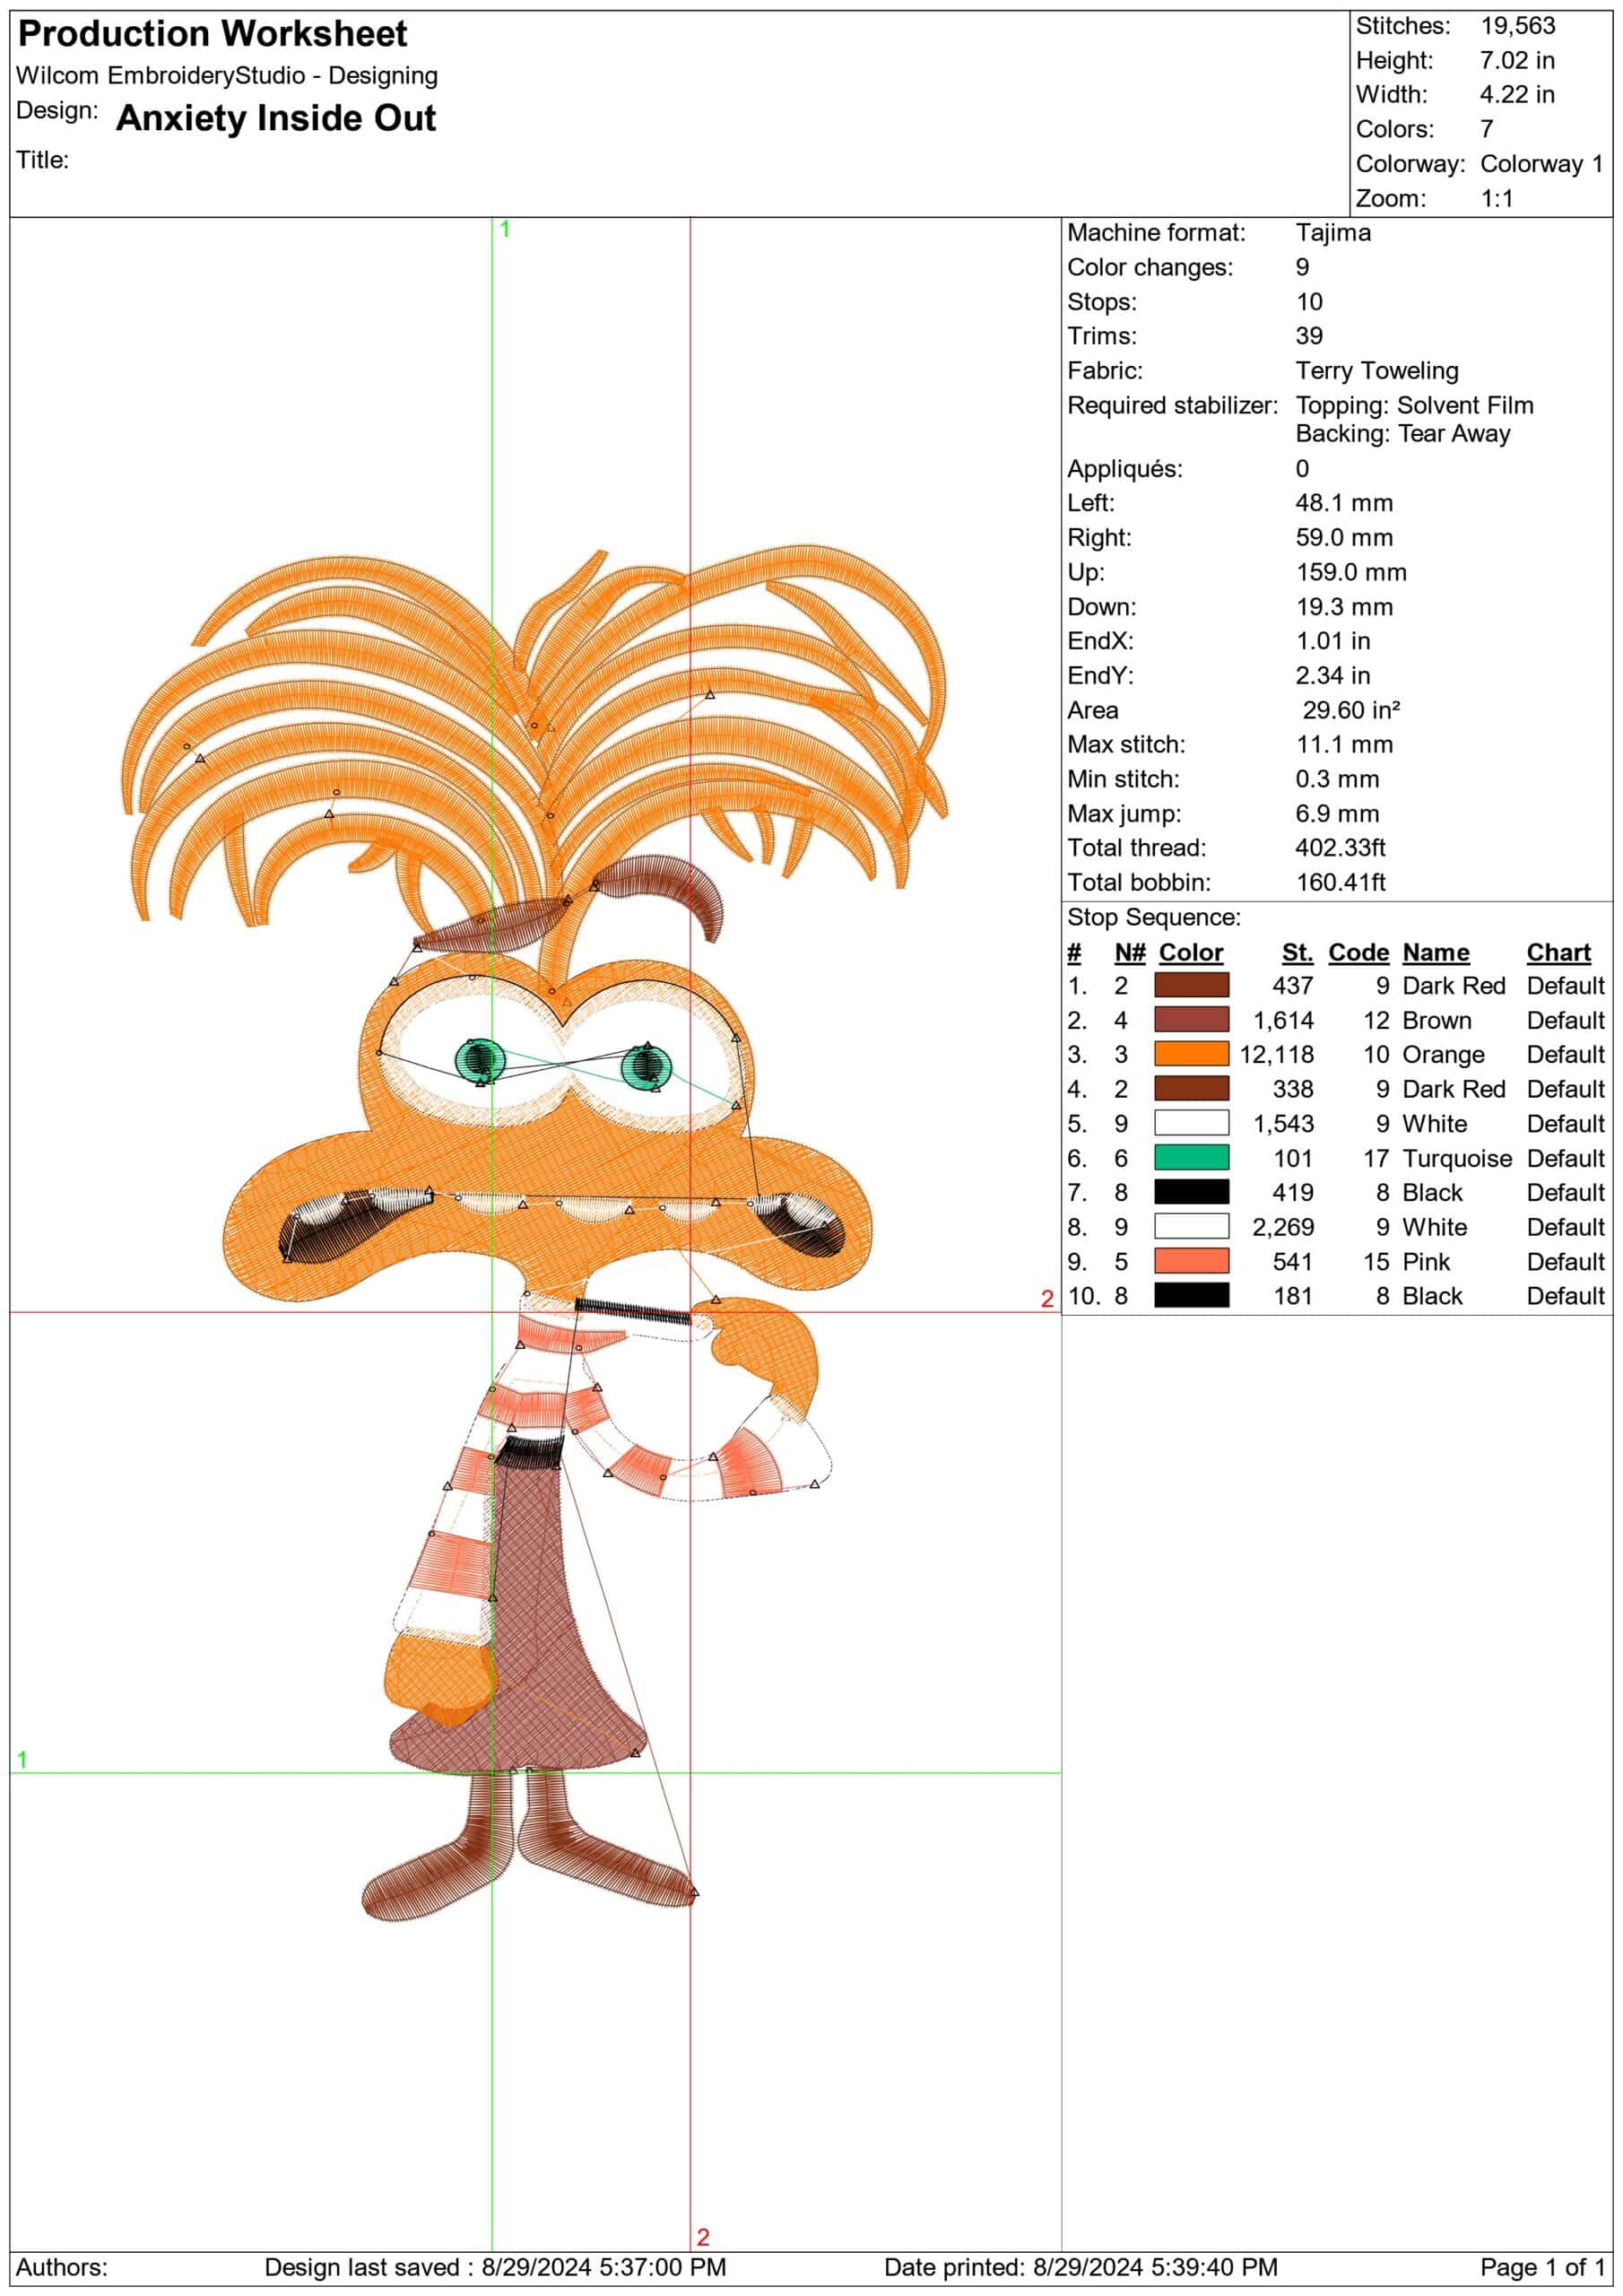Click the 'Colorway 1' value
This screenshot has height=2296, width=1623.
coord(1541,163)
